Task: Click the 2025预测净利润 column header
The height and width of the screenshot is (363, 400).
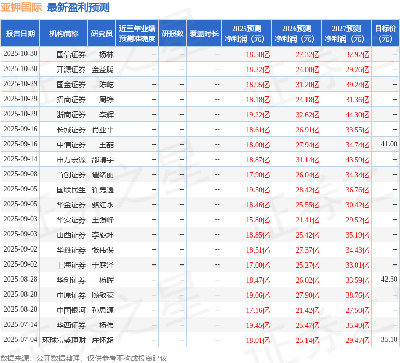Action: point(247,34)
